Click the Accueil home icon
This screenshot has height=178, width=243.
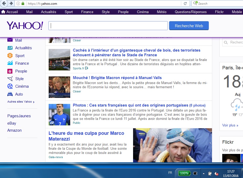(x=3, y=12)
